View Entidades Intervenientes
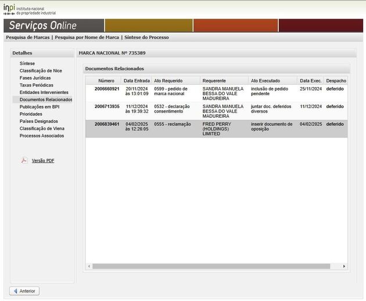The height and width of the screenshot is (301, 366). click(x=44, y=92)
